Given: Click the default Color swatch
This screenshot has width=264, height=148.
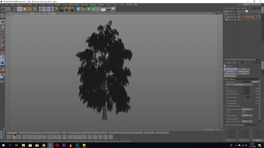Looking at the screenshot, I should 244,112.
